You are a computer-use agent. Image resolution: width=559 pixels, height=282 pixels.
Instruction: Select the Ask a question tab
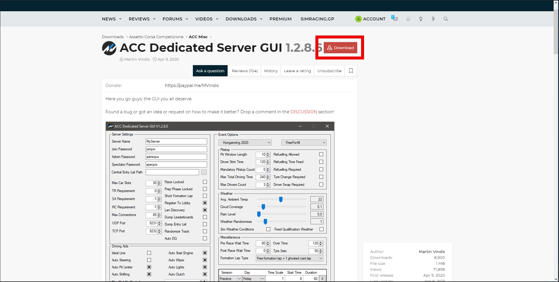210,71
